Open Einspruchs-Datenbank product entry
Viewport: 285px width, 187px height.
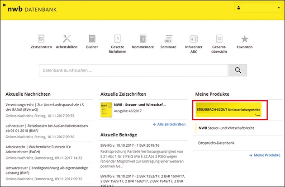216,143
